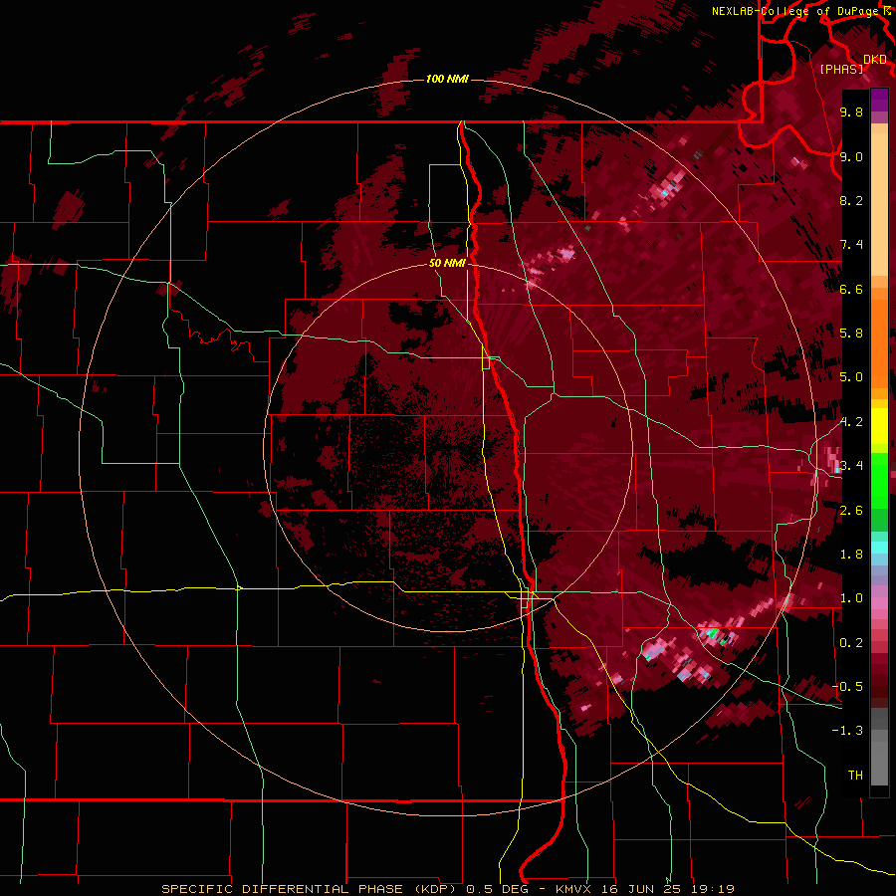Click the 9.8 value on the color scale
Screen dimensions: 896x896
[851, 112]
